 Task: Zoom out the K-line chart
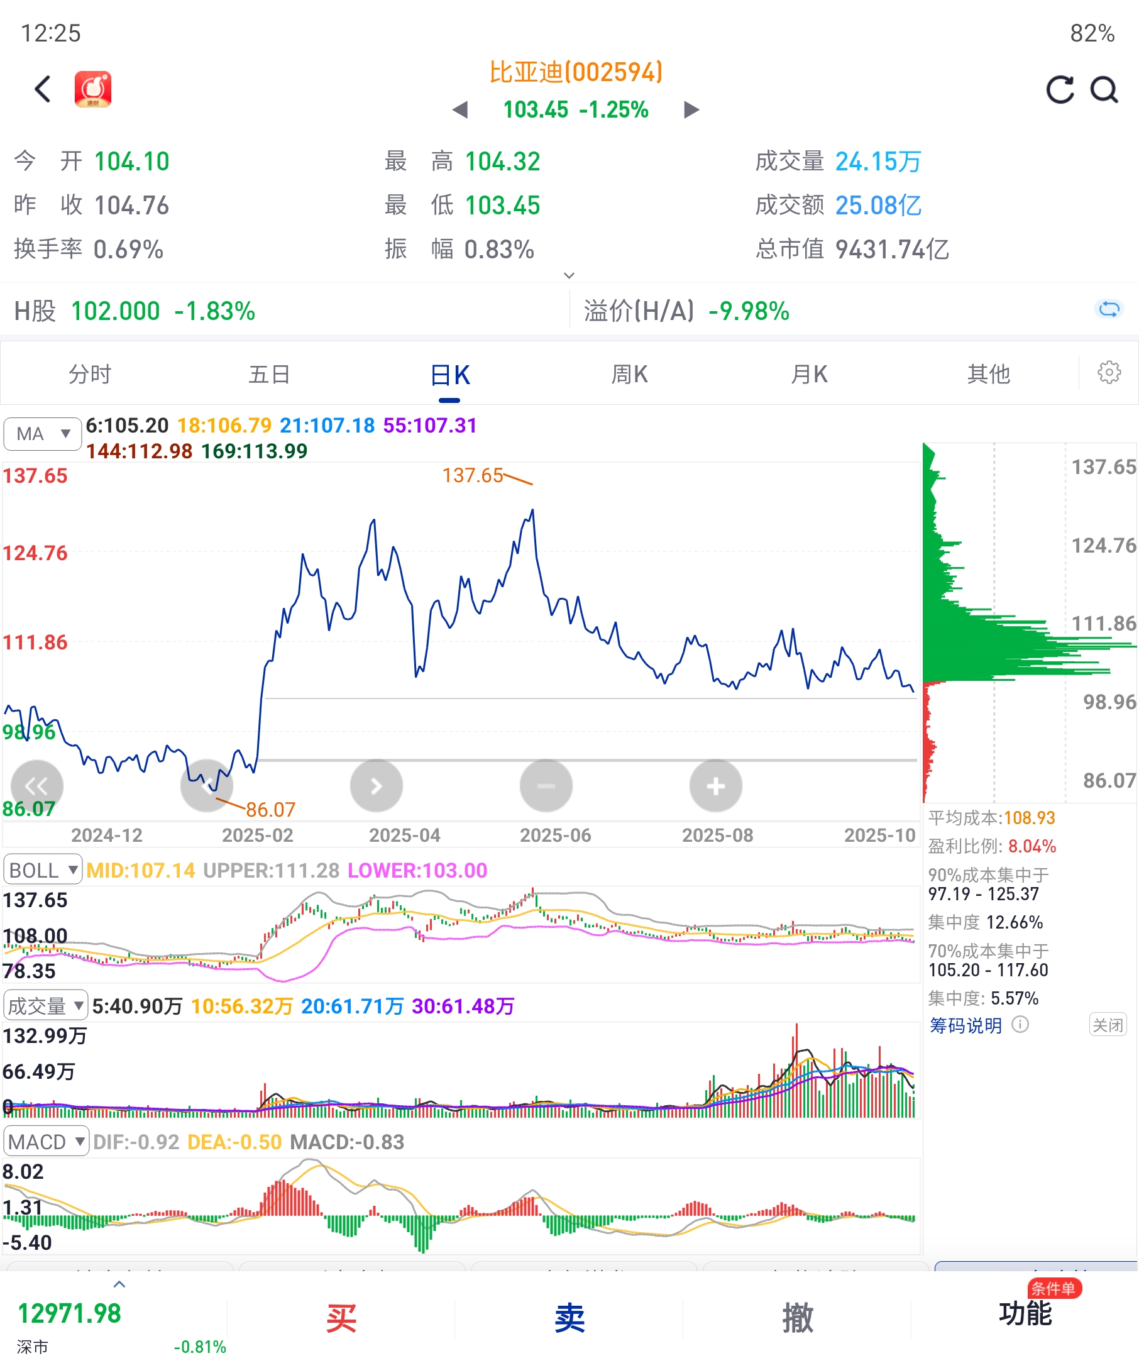point(546,786)
